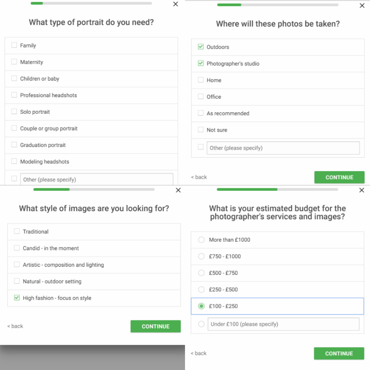Choose the More than £1000 budget
This screenshot has height=370, width=370.
pos(201,240)
